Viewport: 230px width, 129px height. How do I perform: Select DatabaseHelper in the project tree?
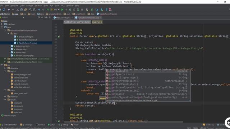coord(26,37)
